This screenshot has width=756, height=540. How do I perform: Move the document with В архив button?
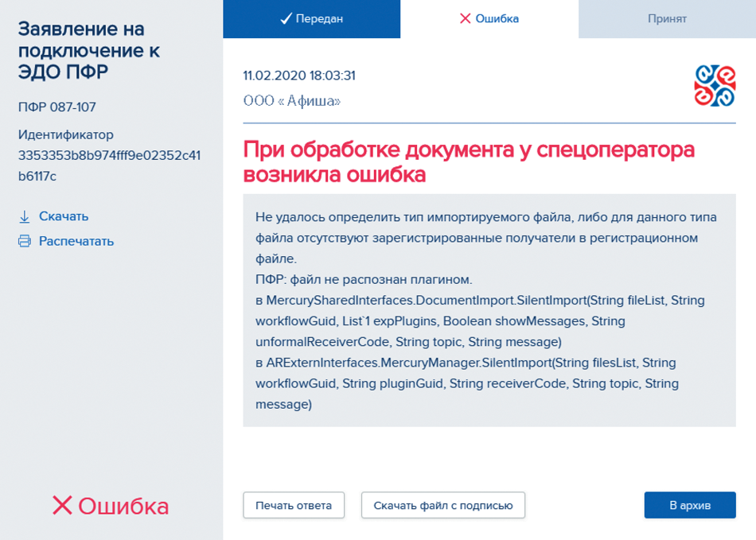[x=690, y=505]
